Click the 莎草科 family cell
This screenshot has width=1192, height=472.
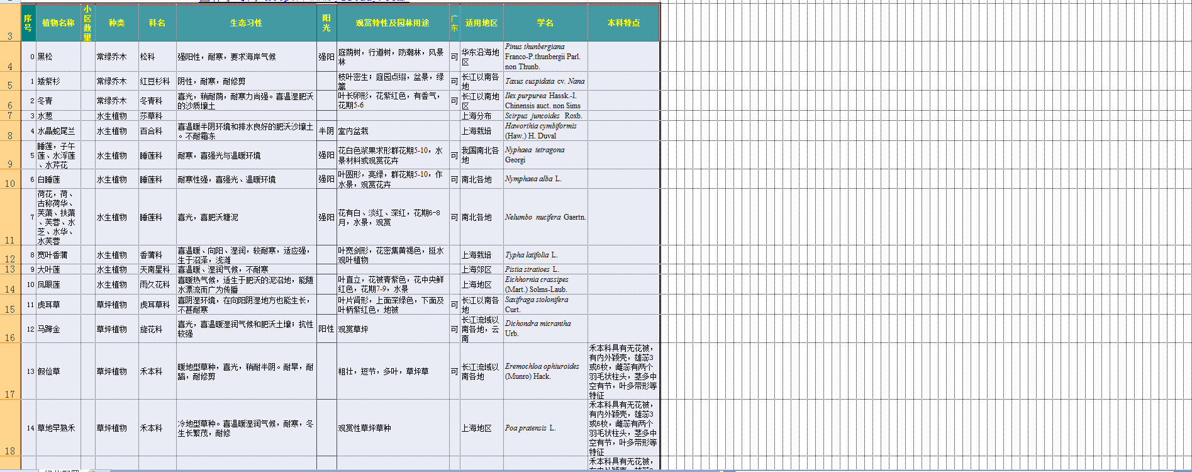point(157,116)
